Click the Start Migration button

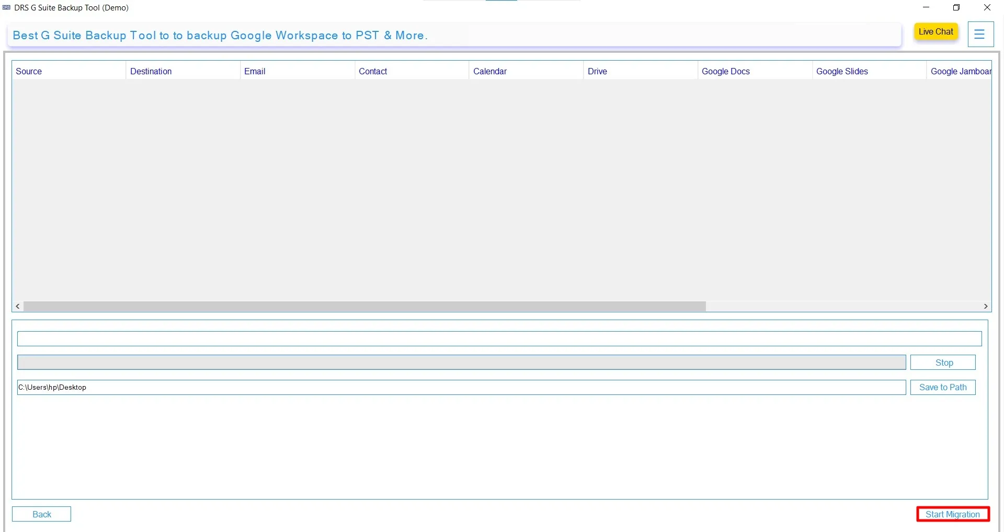tap(953, 514)
